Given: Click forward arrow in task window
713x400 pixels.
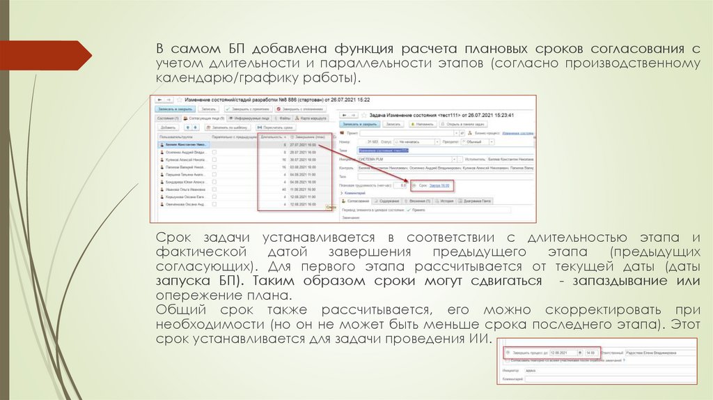Looking at the screenshot, I should [353, 115].
